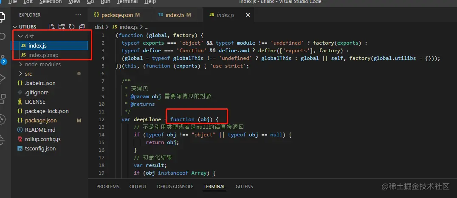This screenshot has height=198, width=457.
Task: Select the TERMINAL panel tab
Action: (214, 187)
